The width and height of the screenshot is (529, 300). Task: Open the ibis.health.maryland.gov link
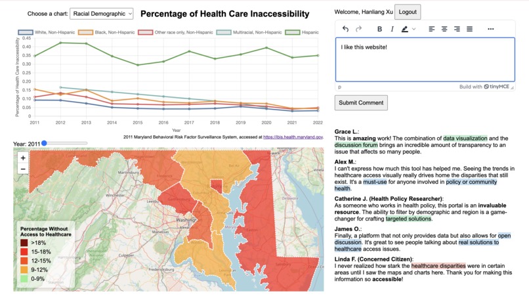point(293,137)
